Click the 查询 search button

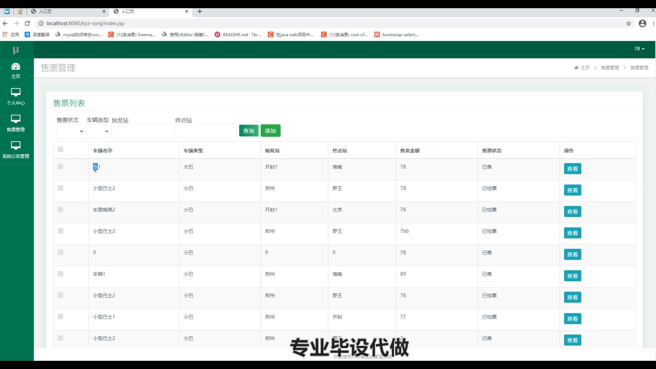(x=249, y=131)
